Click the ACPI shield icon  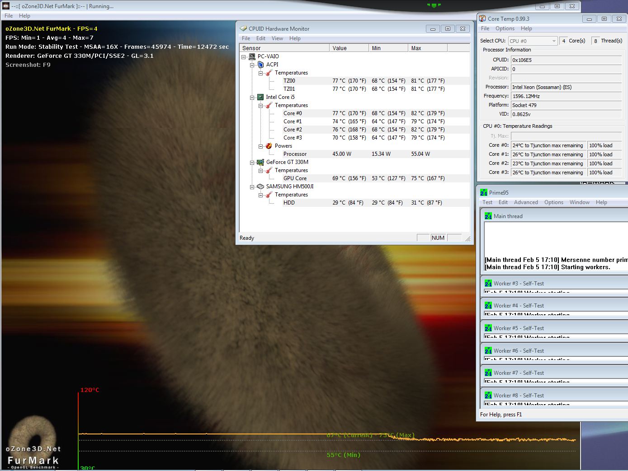pyautogui.click(x=260, y=65)
